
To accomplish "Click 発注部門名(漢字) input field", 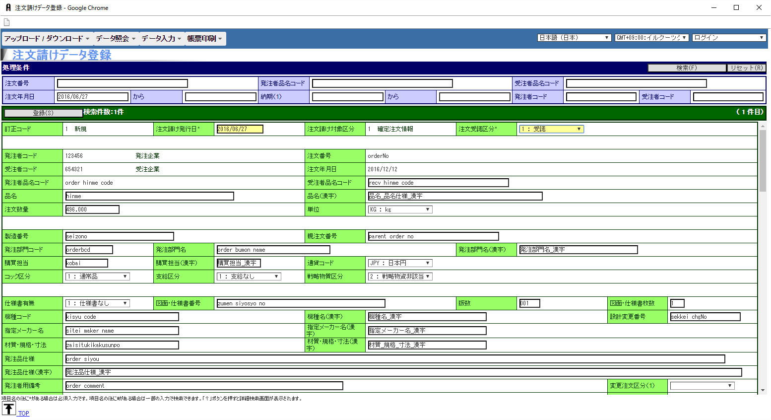I will pos(578,250).
